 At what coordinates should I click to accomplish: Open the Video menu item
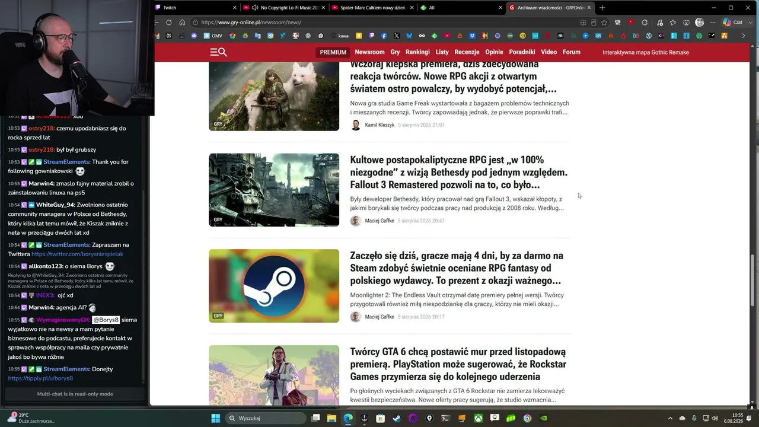pyautogui.click(x=548, y=52)
